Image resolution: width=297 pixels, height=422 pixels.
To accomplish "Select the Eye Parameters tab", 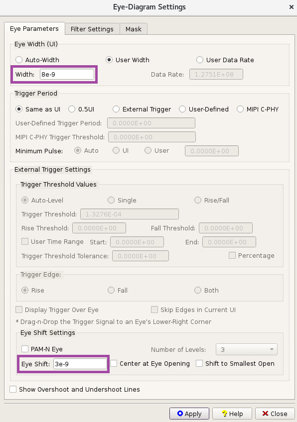I will [x=34, y=29].
